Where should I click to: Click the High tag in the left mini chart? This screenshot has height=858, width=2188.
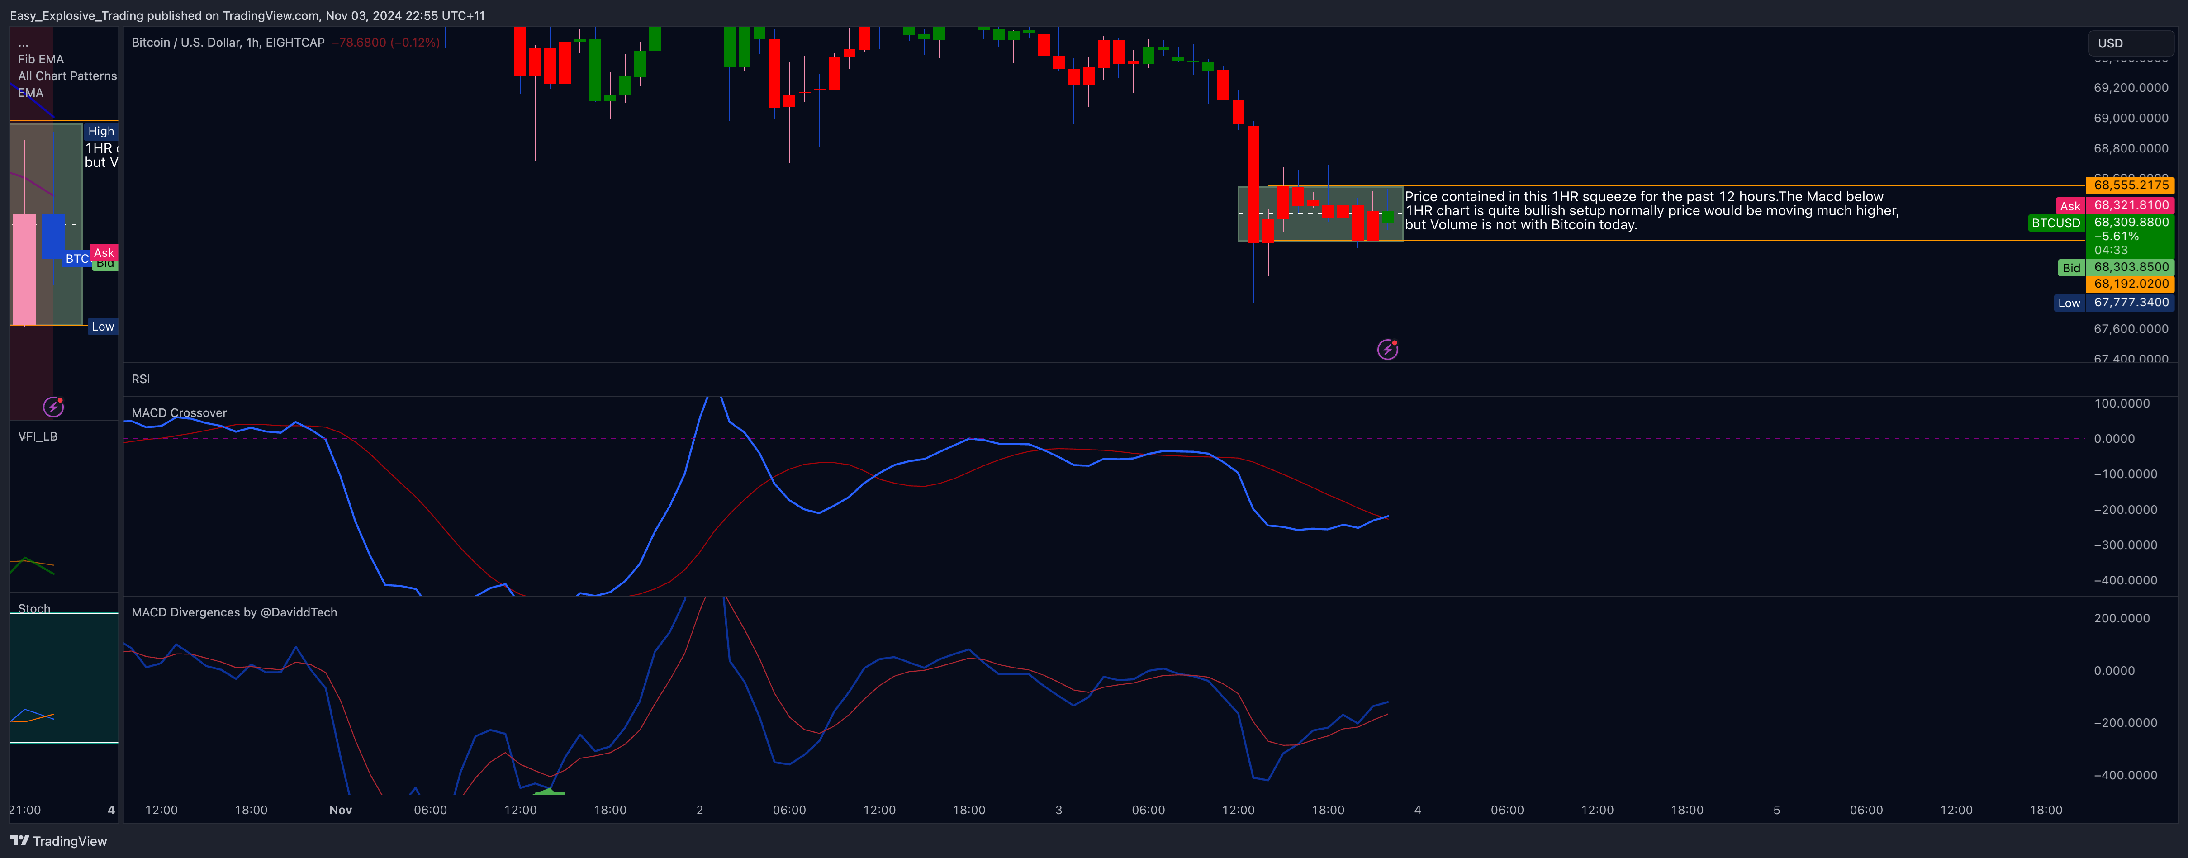pos(101,132)
